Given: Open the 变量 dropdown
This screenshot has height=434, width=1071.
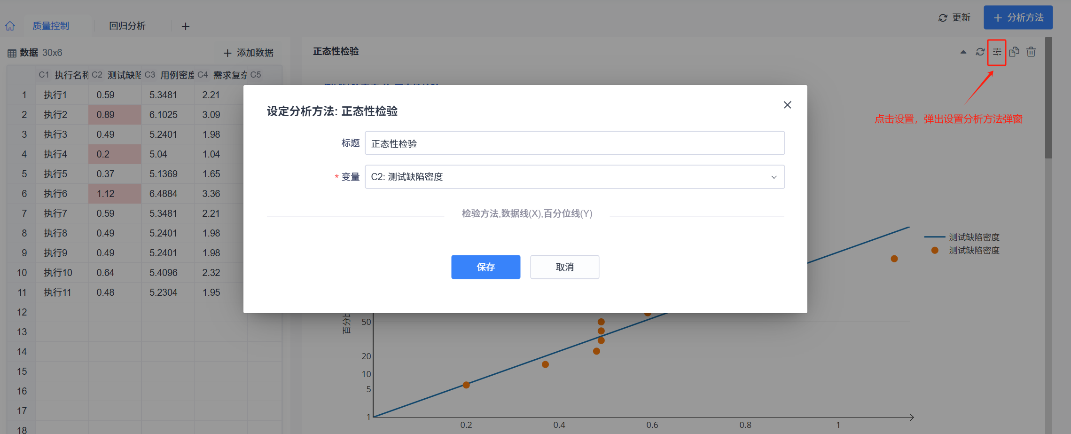Looking at the screenshot, I should pyautogui.click(x=574, y=177).
